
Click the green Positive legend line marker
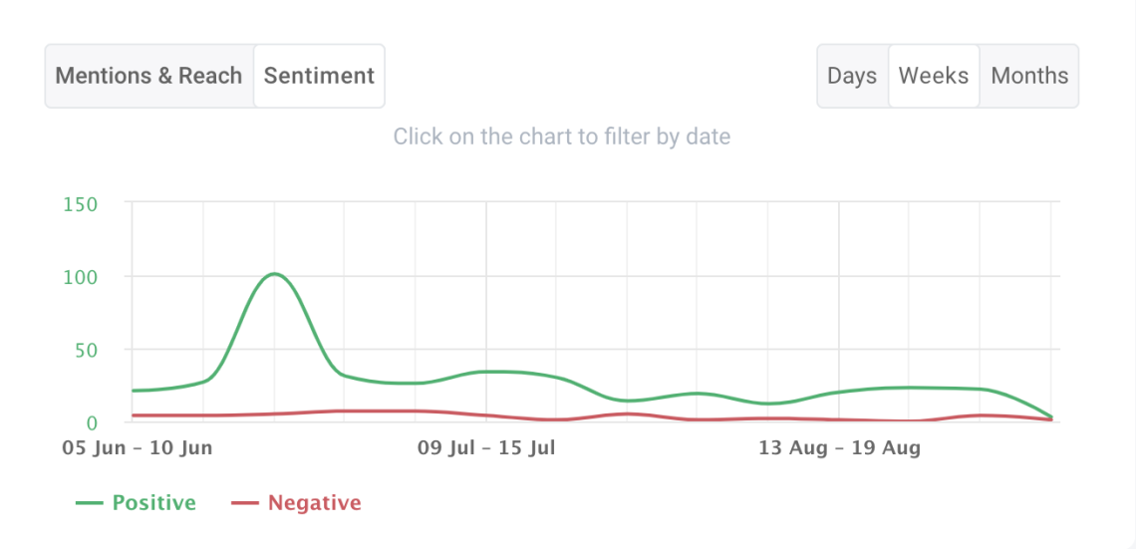pos(90,503)
